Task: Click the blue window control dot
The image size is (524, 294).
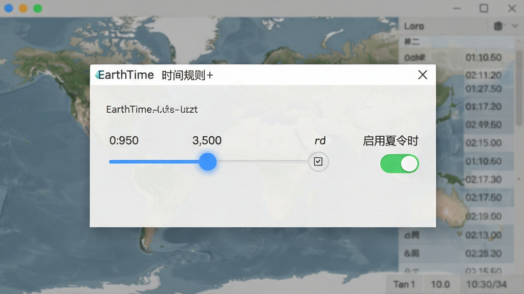Action: click(9, 8)
